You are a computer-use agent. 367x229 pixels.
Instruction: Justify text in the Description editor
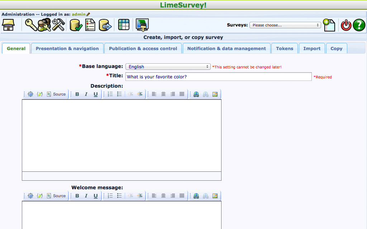(182, 94)
